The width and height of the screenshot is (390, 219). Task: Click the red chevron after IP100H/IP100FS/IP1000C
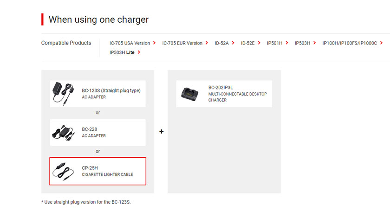coord(381,43)
